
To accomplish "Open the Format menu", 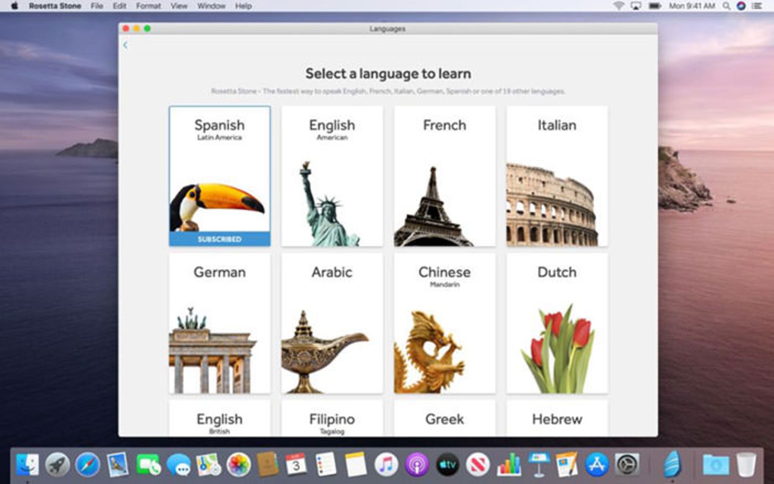I will [148, 6].
